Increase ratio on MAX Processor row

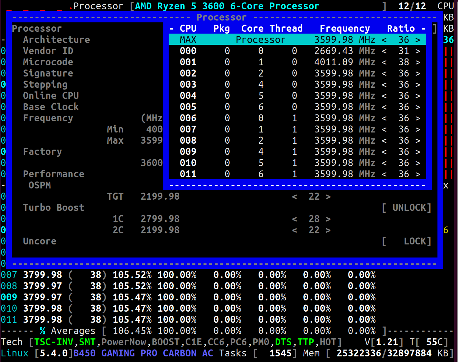(418, 40)
